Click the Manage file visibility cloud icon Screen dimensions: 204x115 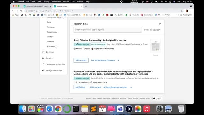(43, 70)
